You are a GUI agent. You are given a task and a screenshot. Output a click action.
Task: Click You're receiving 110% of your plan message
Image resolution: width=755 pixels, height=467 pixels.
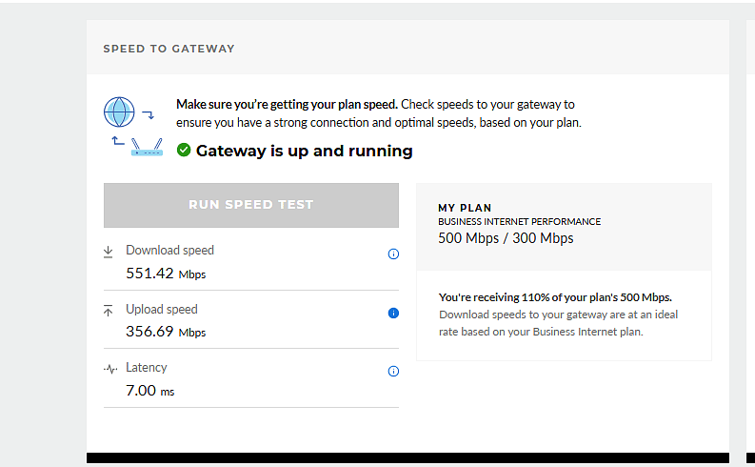[x=555, y=297]
